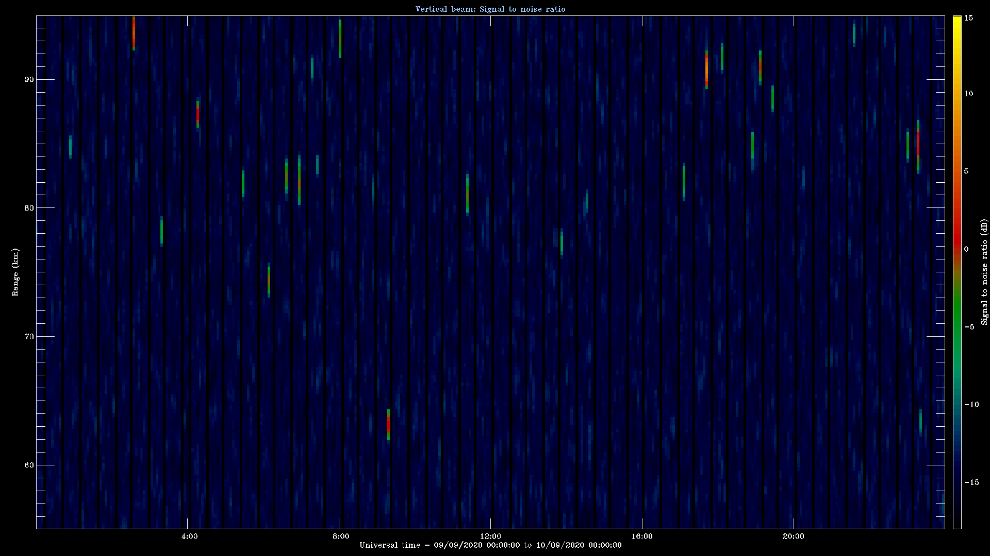Click the 4:00 time tick label
The width and height of the screenshot is (990, 556).
pyautogui.click(x=189, y=536)
